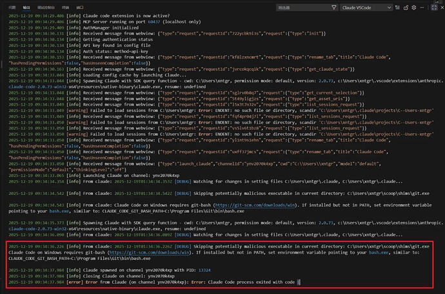Click 'Claude Code process exited with code' text
This screenshot has height=294, width=445.
click(251, 282)
